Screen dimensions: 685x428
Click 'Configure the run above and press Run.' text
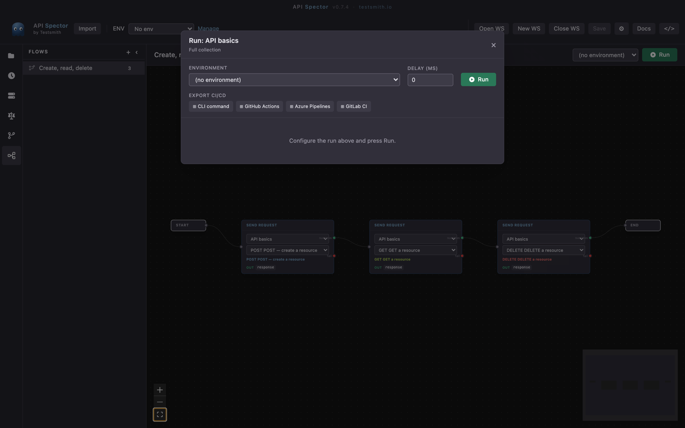tap(342, 141)
